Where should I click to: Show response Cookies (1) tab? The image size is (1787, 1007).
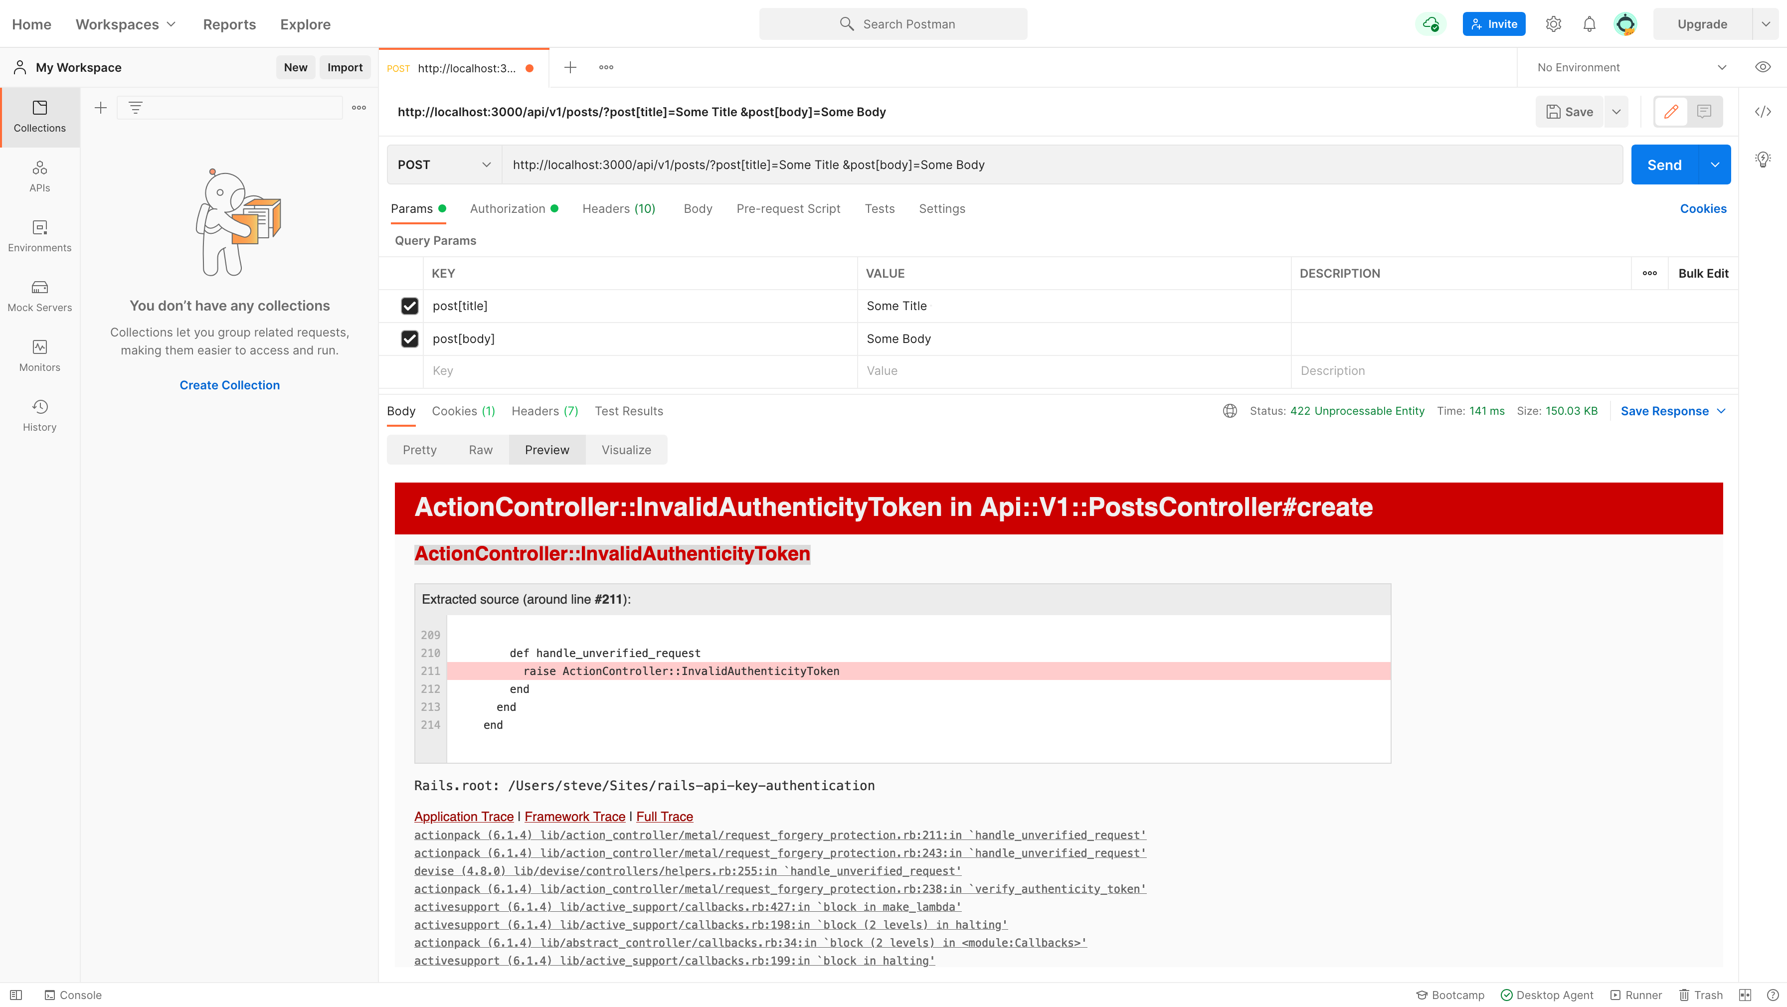pyautogui.click(x=463, y=411)
